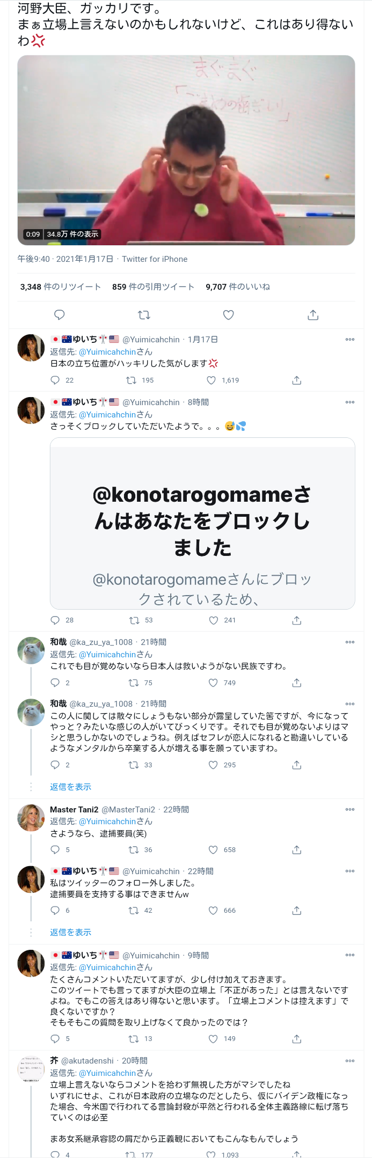Reply to 和哉's tweet with 749 likes
372x1158 pixels.
(55, 683)
